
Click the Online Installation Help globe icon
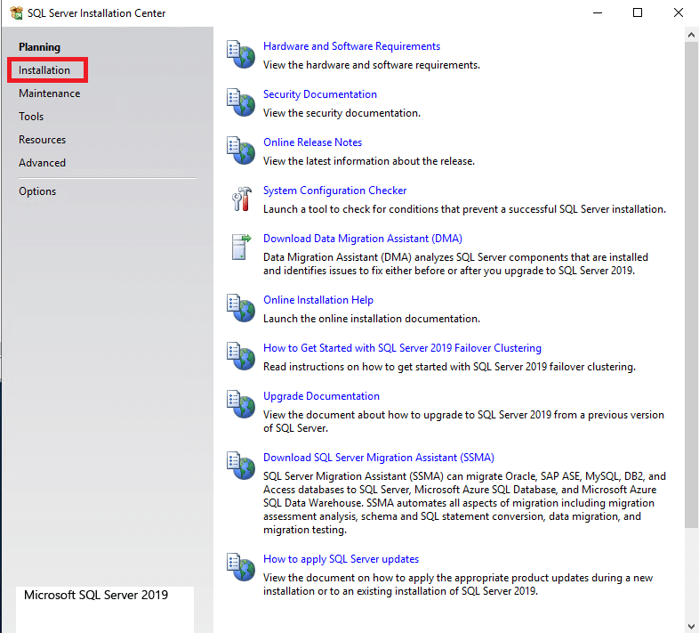(x=241, y=308)
